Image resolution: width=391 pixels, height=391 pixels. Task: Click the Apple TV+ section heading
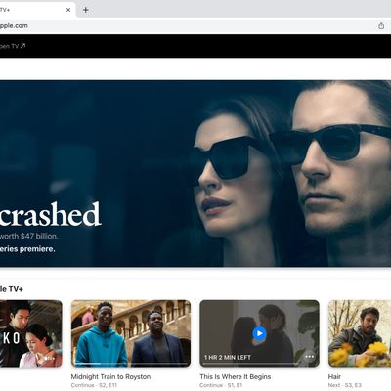pyautogui.click(x=12, y=289)
